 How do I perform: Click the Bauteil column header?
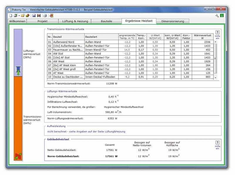68,37
